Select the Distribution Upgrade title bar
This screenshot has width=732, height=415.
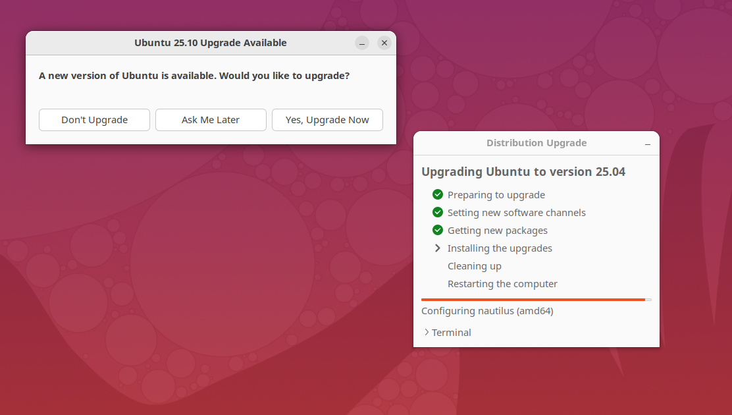[536, 143]
